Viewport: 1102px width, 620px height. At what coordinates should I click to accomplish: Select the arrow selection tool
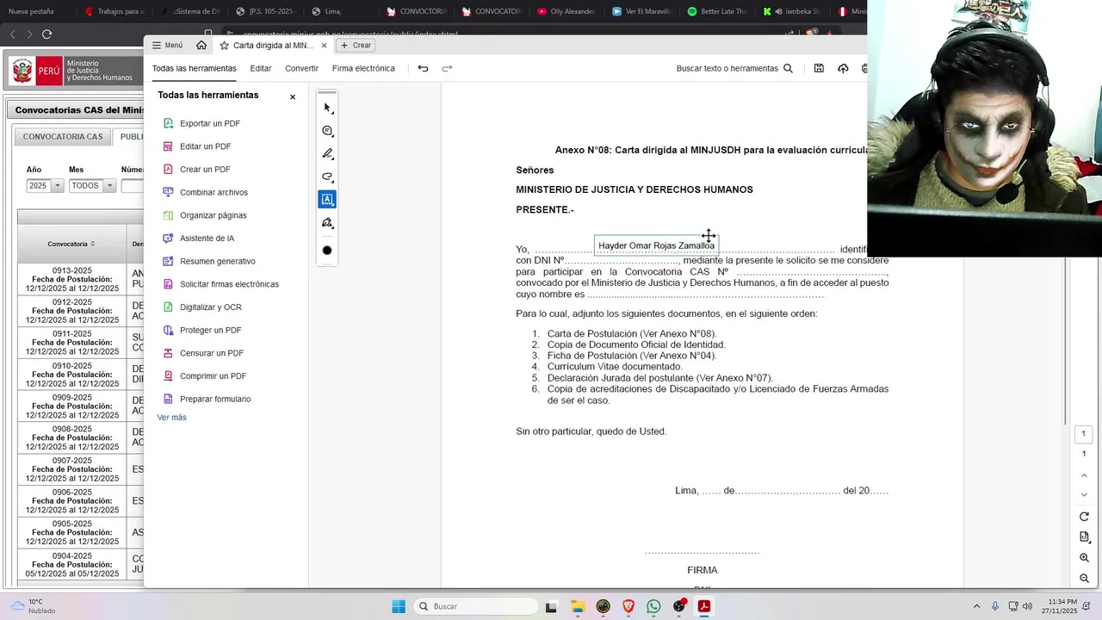coord(327,108)
